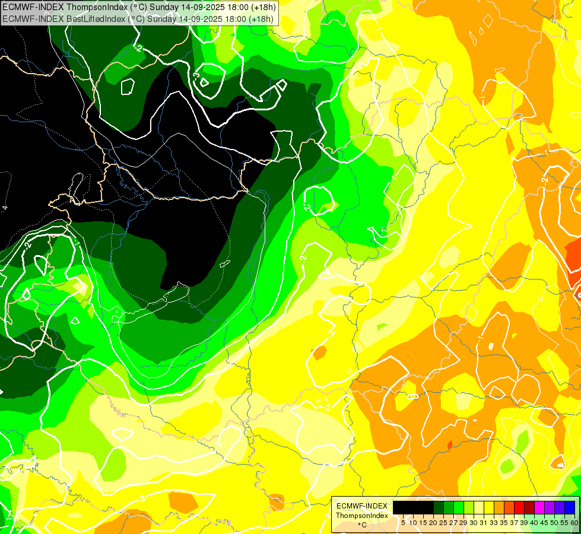Click the legend tick value '15'
The width and height of the screenshot is (581, 534).
click(423, 523)
